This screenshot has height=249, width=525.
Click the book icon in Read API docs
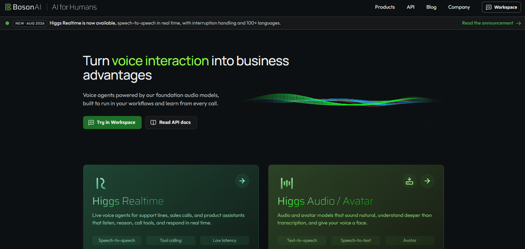coord(153,122)
